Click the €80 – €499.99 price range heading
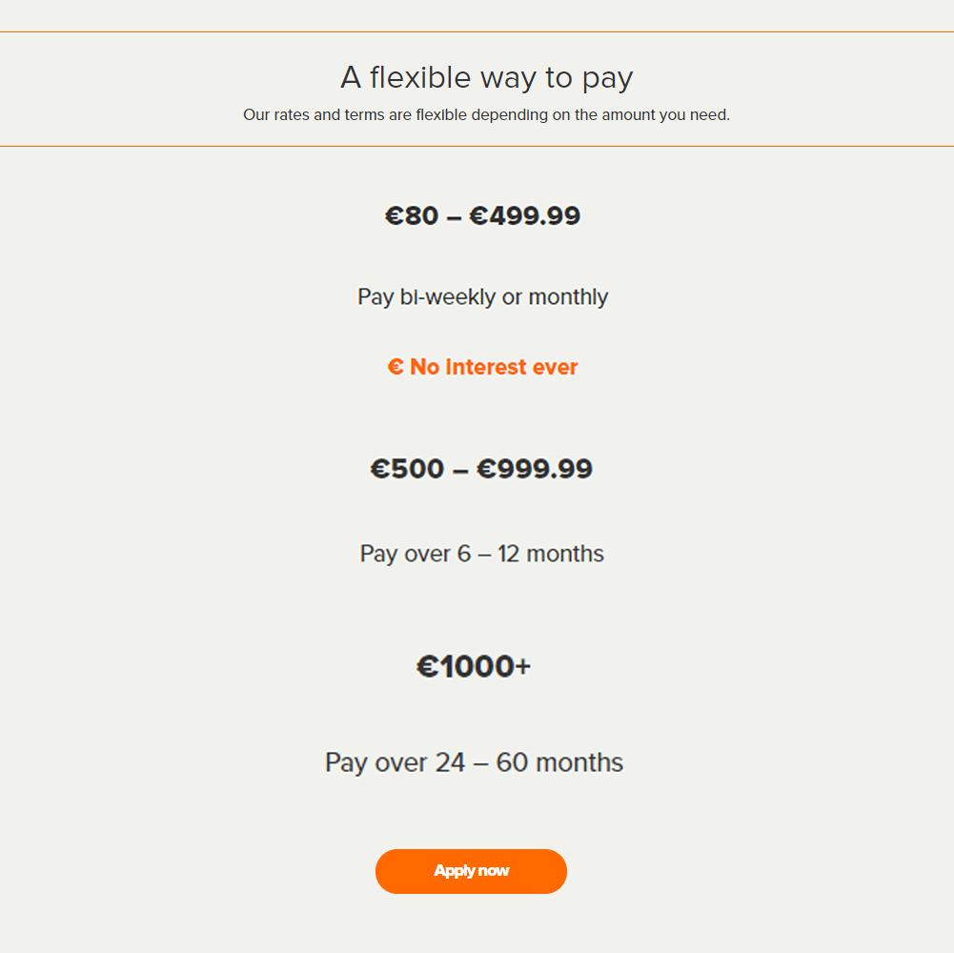This screenshot has width=954, height=953. tap(482, 215)
